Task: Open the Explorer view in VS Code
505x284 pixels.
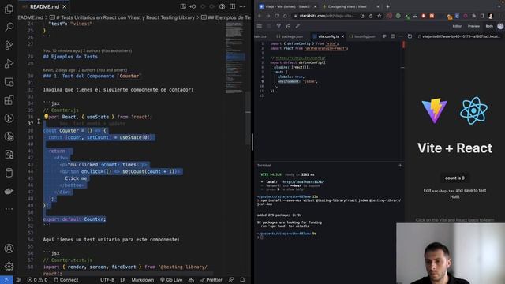Action: coord(9,9)
